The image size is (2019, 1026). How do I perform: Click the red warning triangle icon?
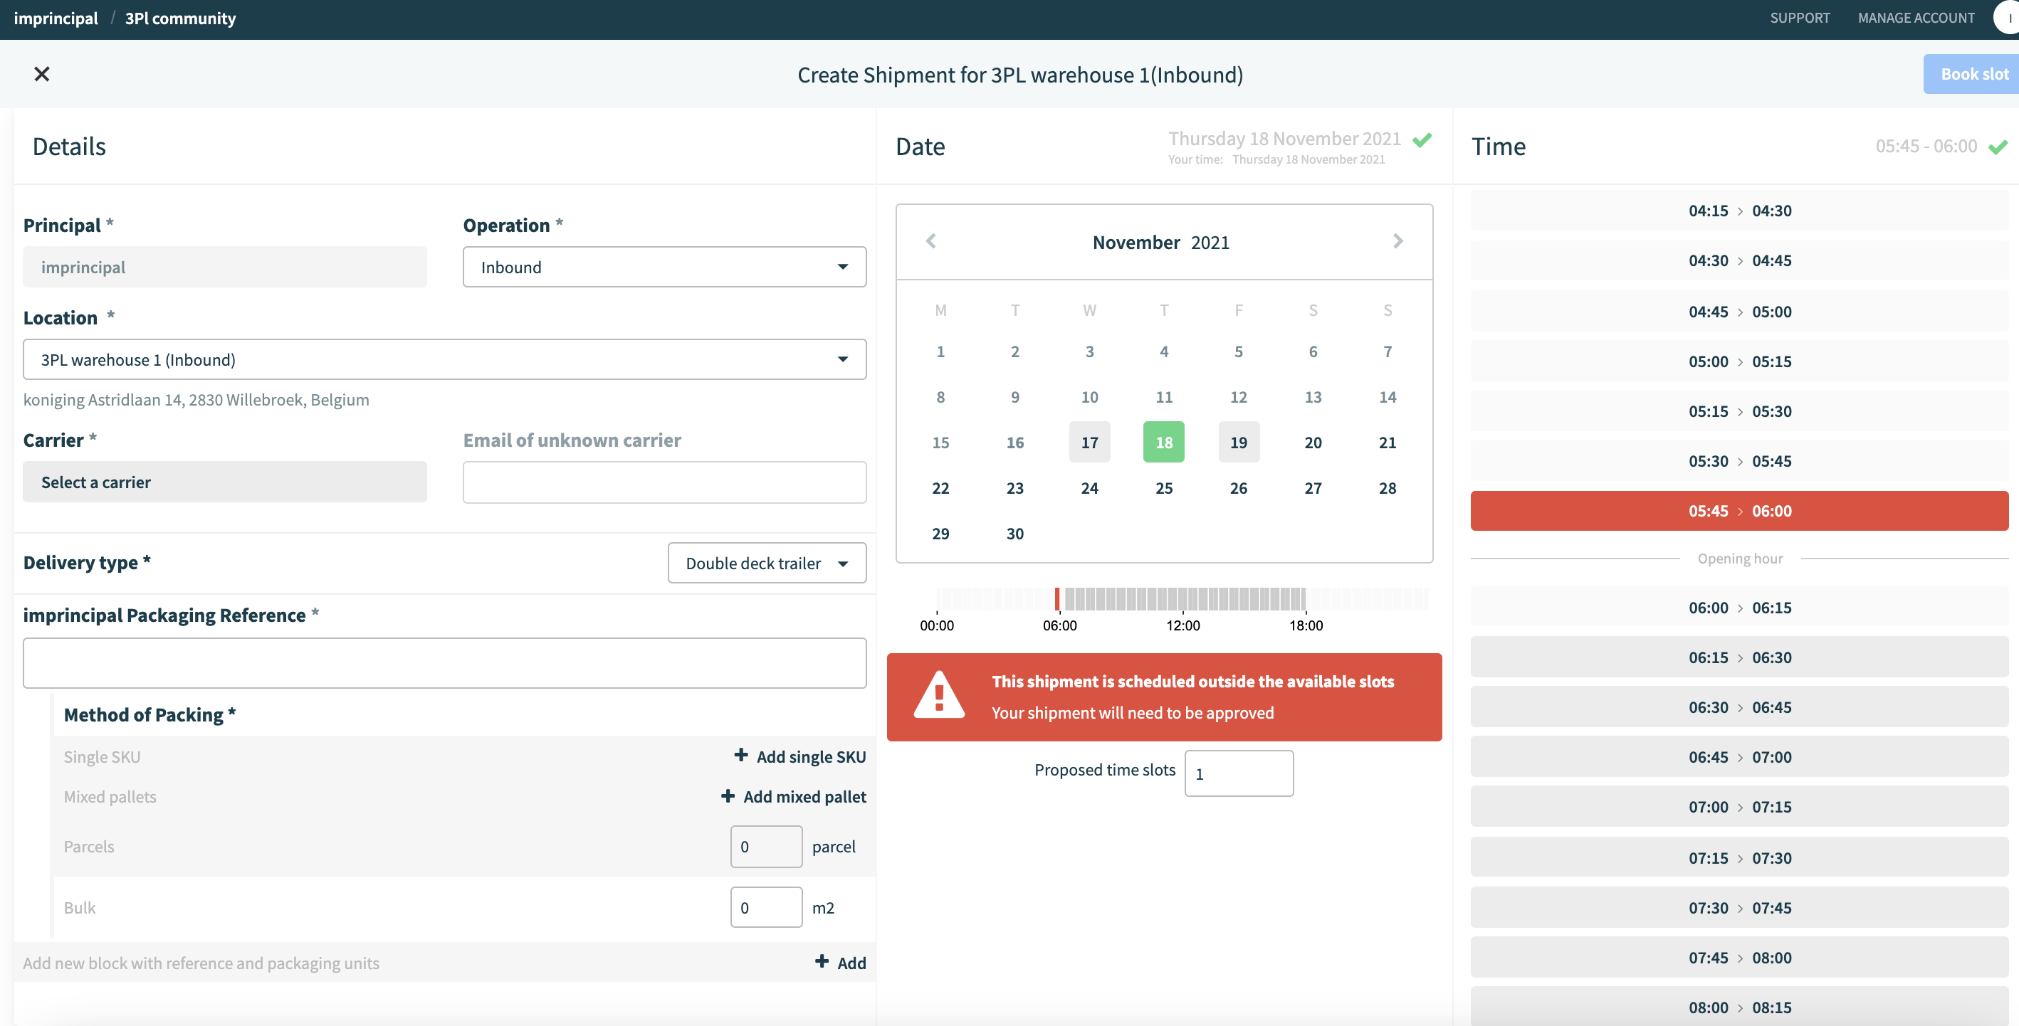tap(939, 694)
